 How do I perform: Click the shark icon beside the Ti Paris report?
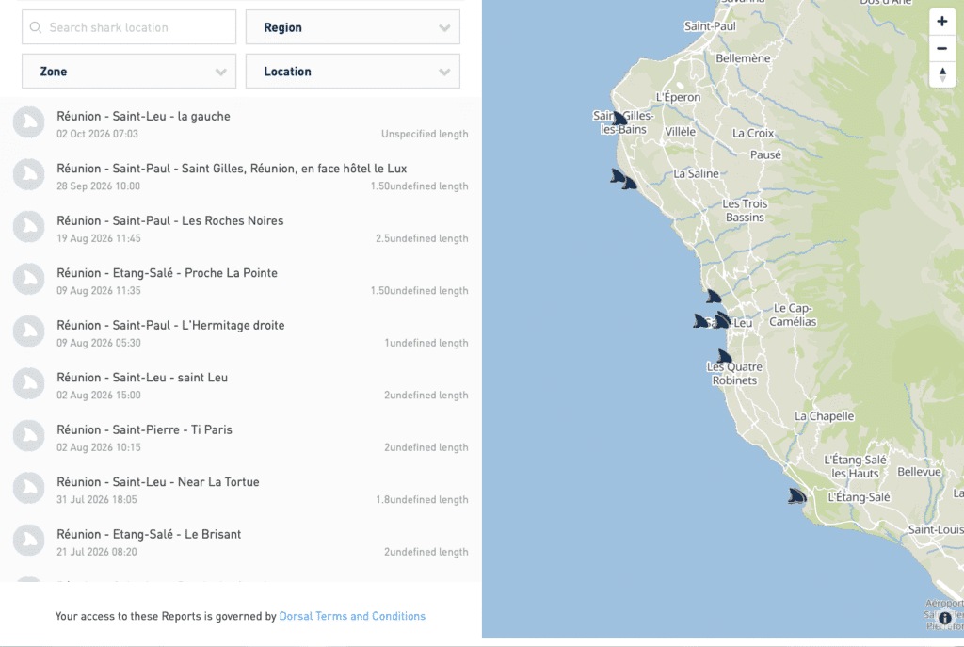tap(29, 436)
